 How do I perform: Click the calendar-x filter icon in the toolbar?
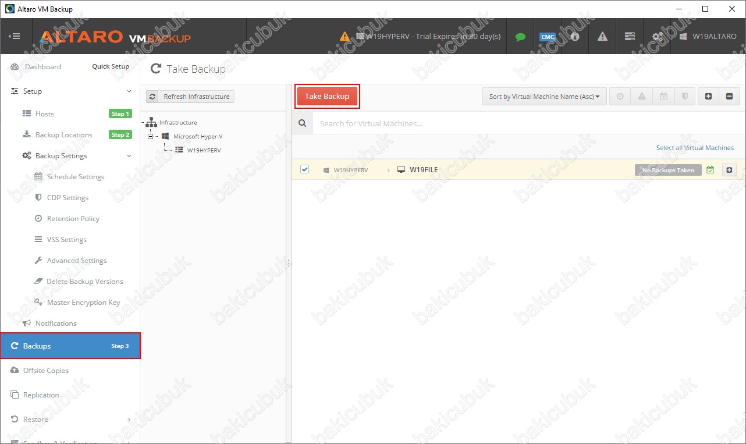tap(663, 97)
